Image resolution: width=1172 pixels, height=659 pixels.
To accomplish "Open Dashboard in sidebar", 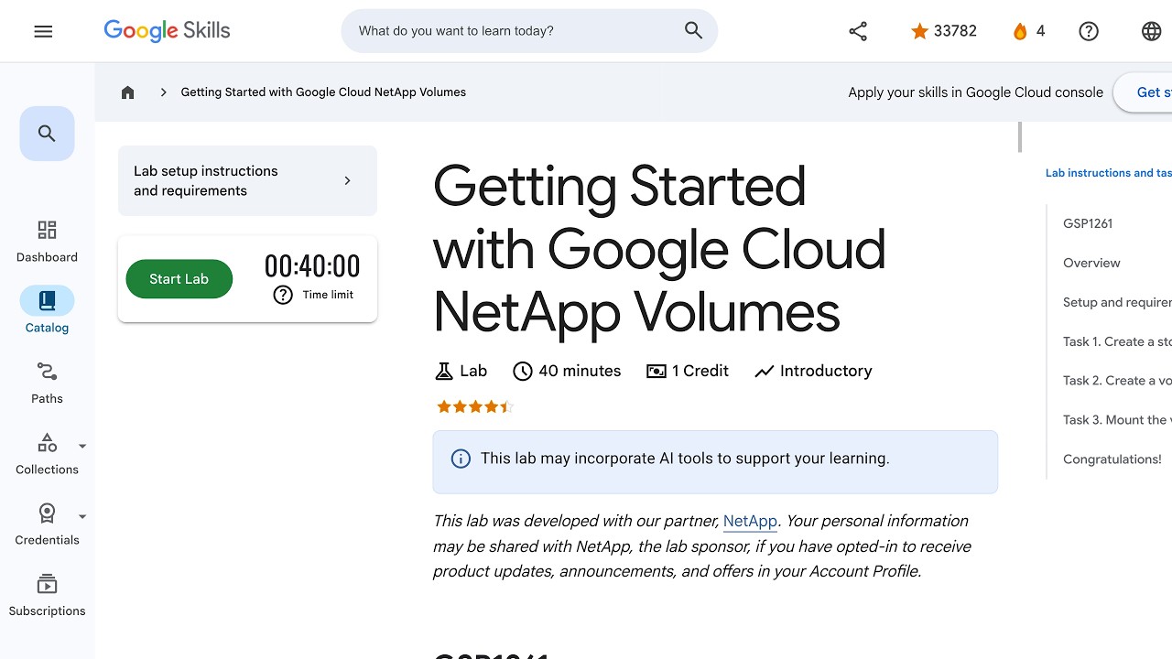I will click(47, 242).
